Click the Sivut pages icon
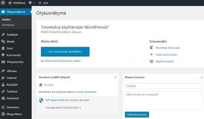 click(3, 48)
